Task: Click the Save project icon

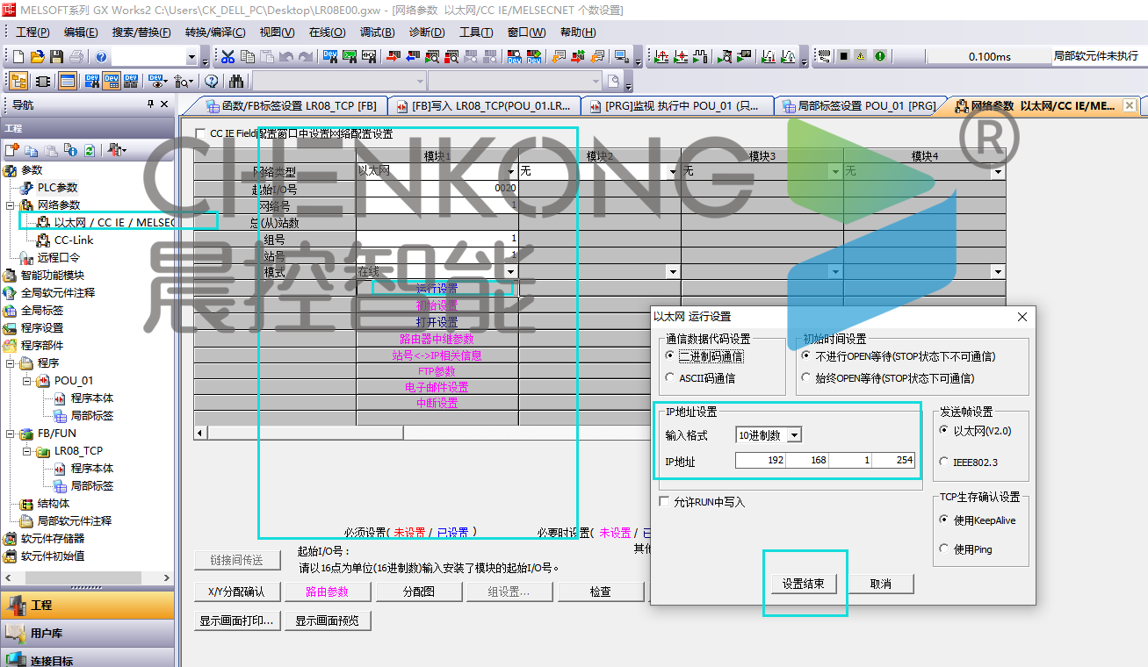Action: click(56, 57)
